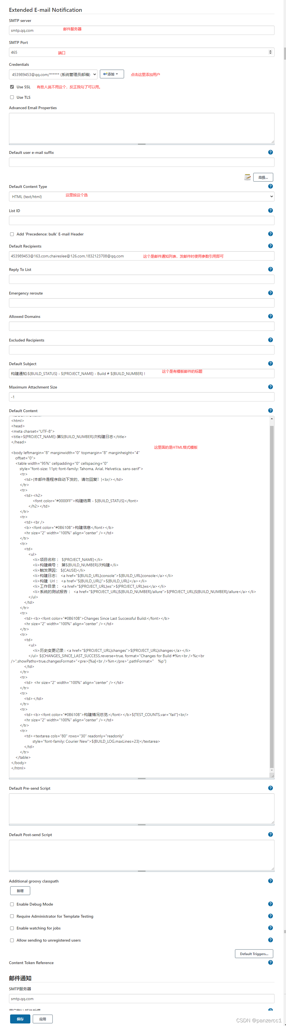
Task: Enable Debug Mode checkbox
Action: (12, 904)
